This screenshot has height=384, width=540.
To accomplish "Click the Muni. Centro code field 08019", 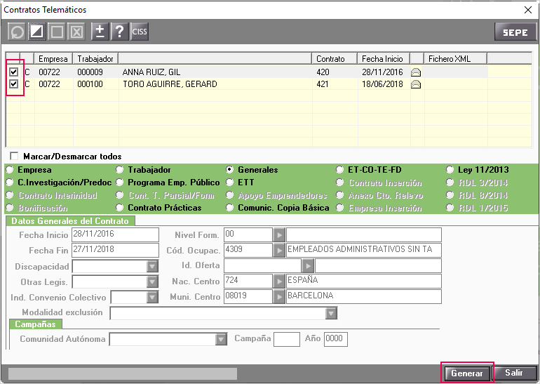I will click(248, 296).
